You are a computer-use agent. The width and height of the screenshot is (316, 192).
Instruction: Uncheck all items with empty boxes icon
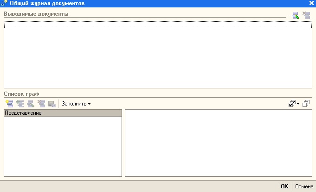pyautogui.click(x=306, y=104)
